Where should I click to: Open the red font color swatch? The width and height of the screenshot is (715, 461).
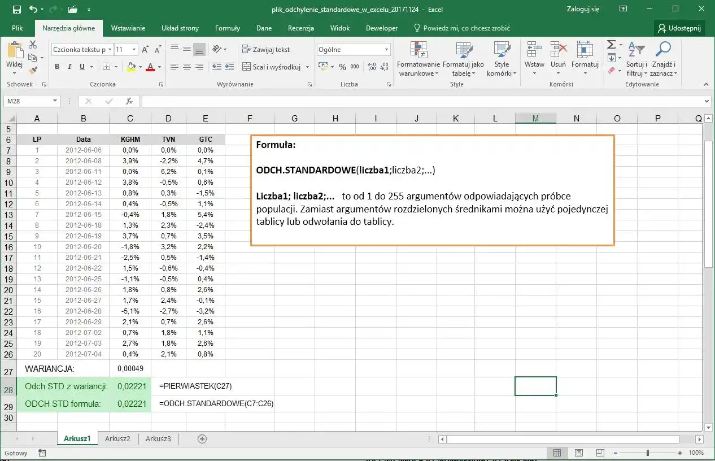click(x=151, y=67)
